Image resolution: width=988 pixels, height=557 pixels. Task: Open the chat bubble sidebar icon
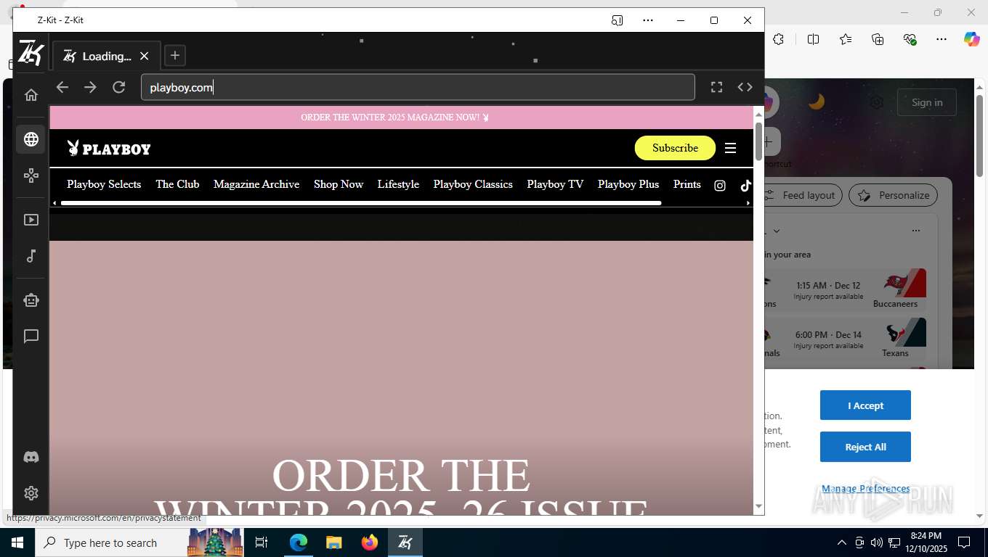[31, 337]
